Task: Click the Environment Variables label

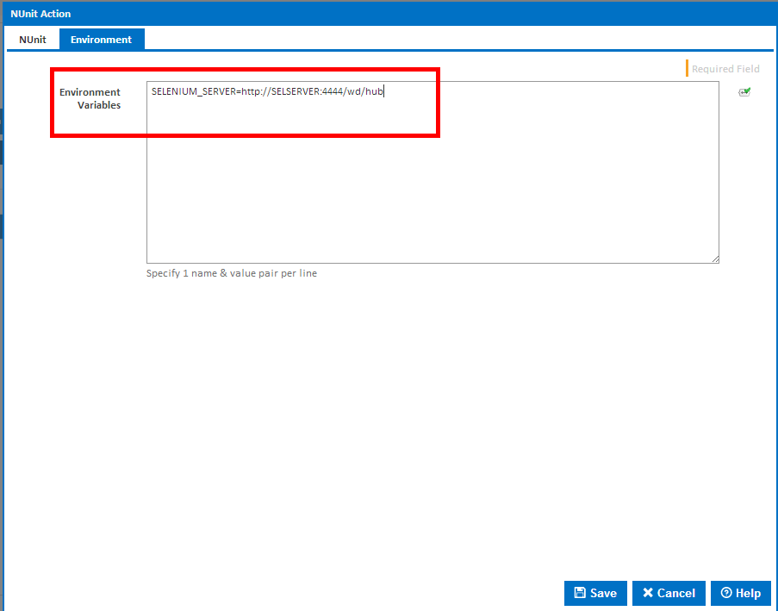Action: click(x=90, y=98)
